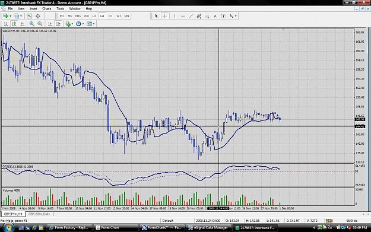Zoom in on the chart
The image size is (371, 232).
click(31, 24)
